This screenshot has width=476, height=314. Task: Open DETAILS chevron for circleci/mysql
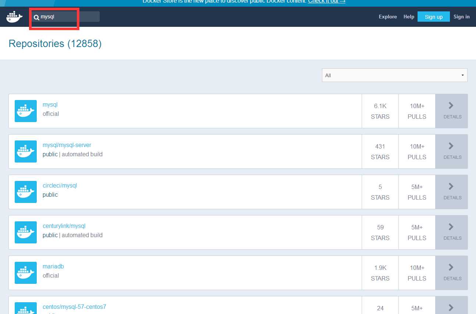click(x=452, y=192)
